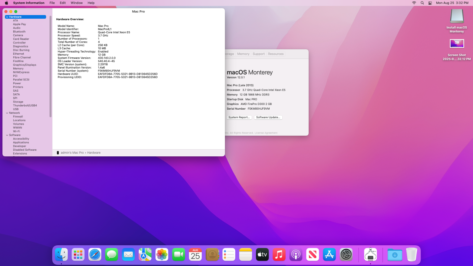Open Control Center icon
The image size is (473, 266).
[430, 3]
